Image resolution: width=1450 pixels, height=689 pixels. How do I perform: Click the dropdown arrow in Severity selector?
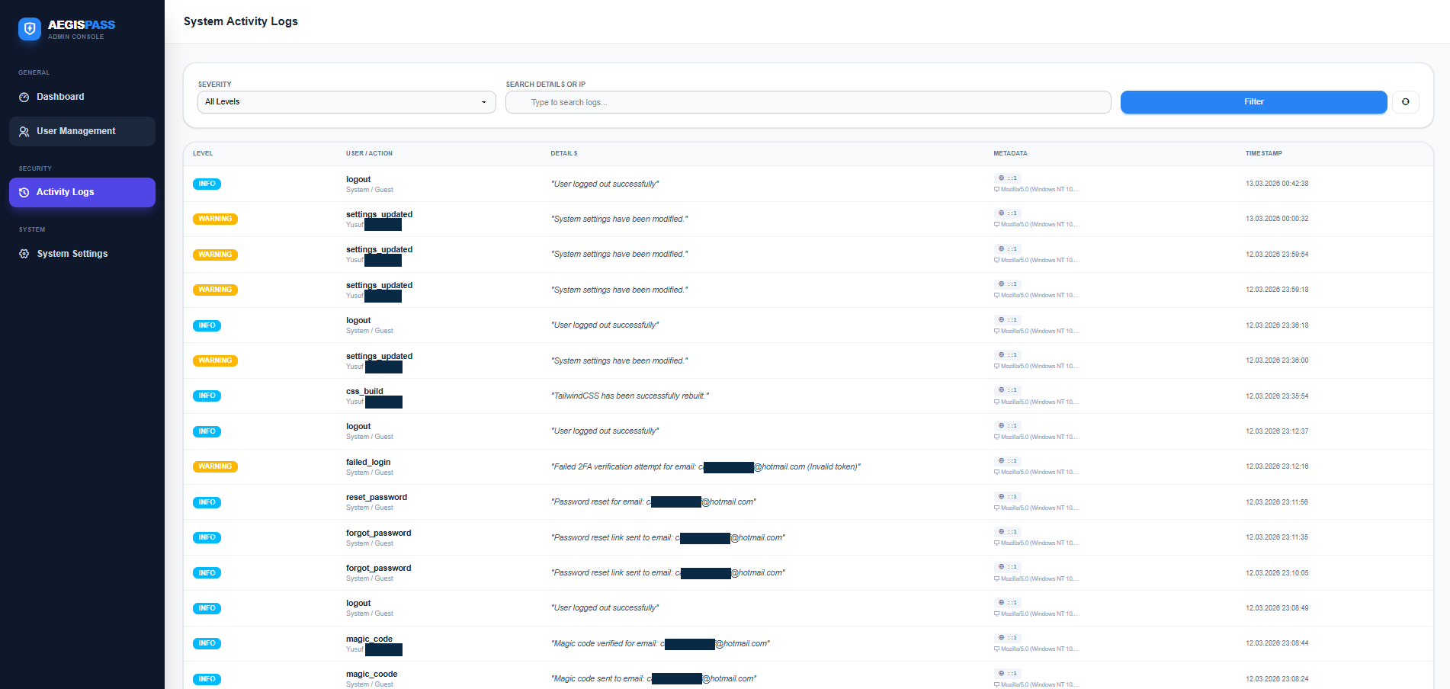click(483, 102)
